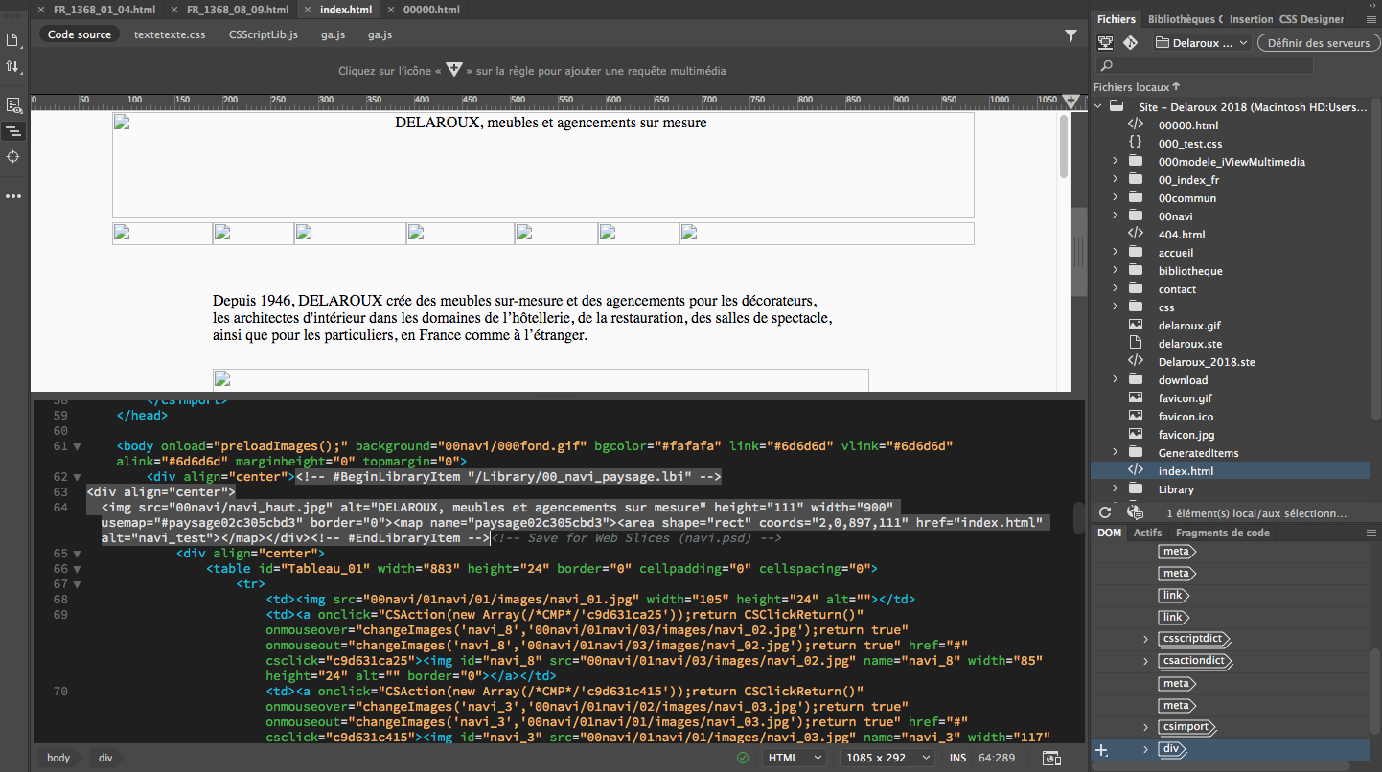The width and height of the screenshot is (1382, 772).
Task: Select the csactiondict tag in DOM panel
Action: (1193, 661)
